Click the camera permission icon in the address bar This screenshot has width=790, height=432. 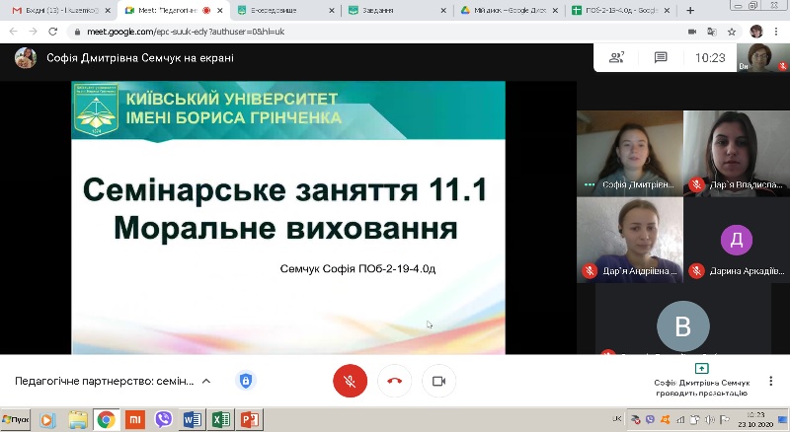[692, 32]
